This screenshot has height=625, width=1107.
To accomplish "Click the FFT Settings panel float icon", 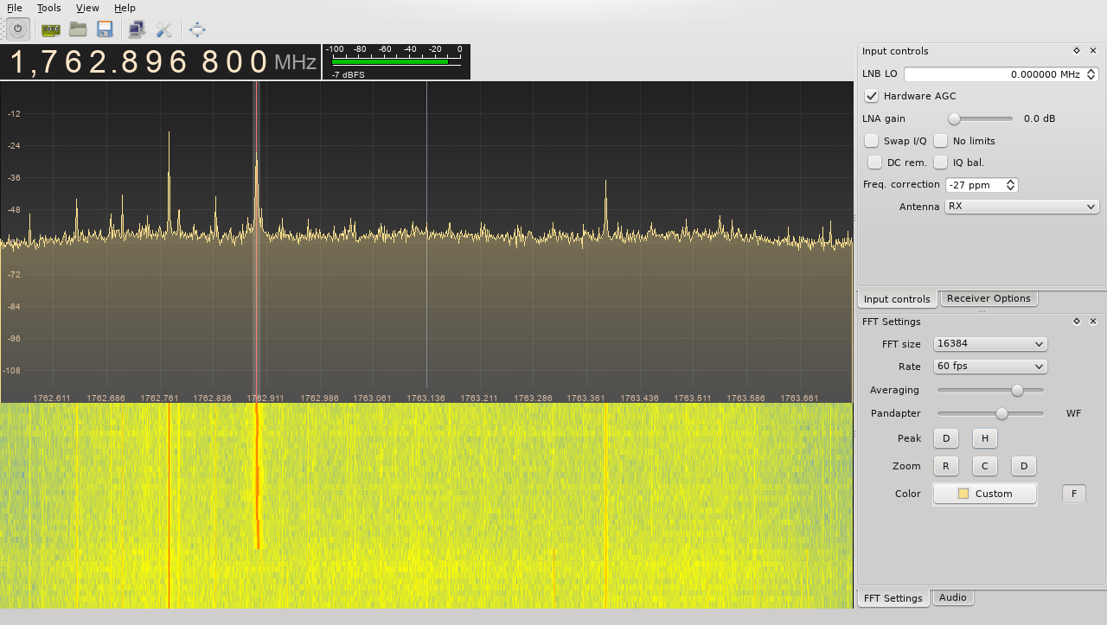I will point(1076,321).
